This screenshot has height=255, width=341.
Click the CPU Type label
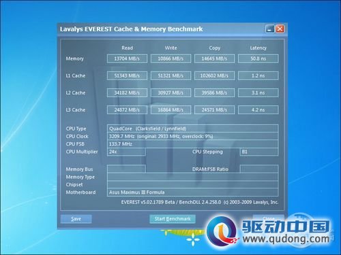[x=76, y=129]
